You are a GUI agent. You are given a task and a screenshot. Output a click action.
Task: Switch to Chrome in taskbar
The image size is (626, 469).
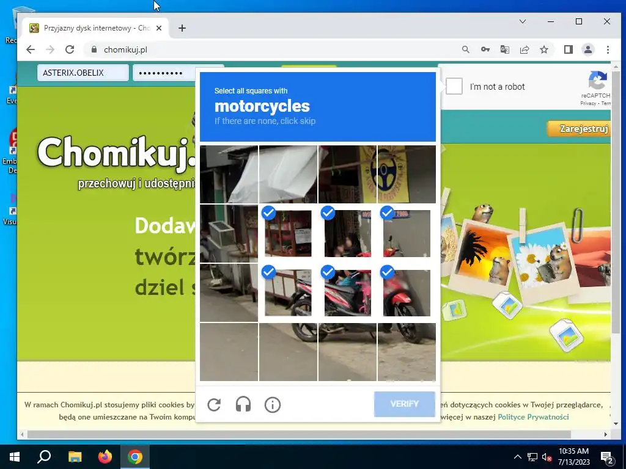[135, 457]
